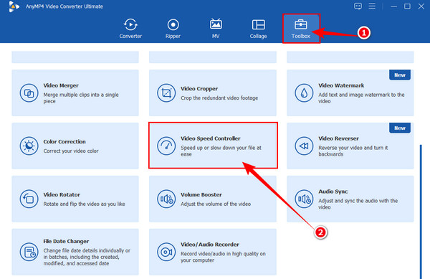Screen dimensions: 430x279
Task: Click New badge on Video Watermark card
Action: [400, 75]
